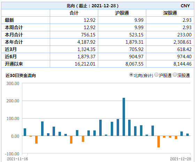This screenshot has height=162, width=195.
Task: Click the 近30日资金流向 chart title
Action: (x=21, y=75)
